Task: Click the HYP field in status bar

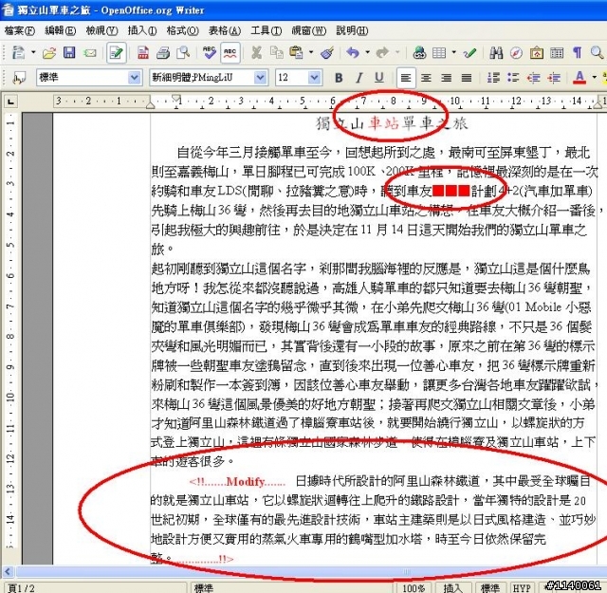Action: (522, 587)
